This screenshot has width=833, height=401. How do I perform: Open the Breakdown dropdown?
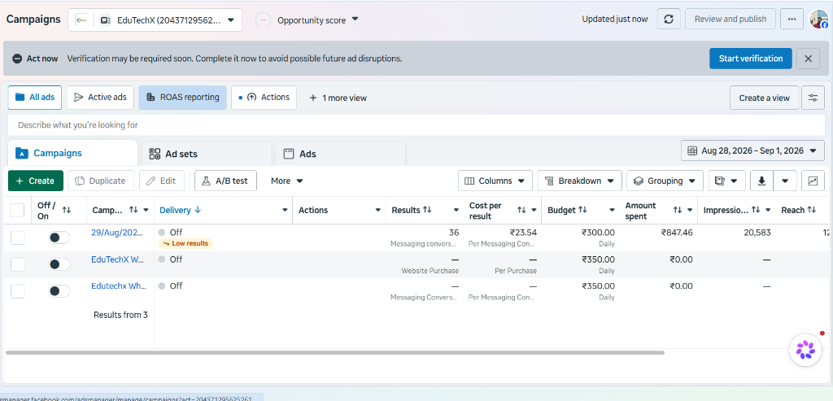tap(579, 181)
